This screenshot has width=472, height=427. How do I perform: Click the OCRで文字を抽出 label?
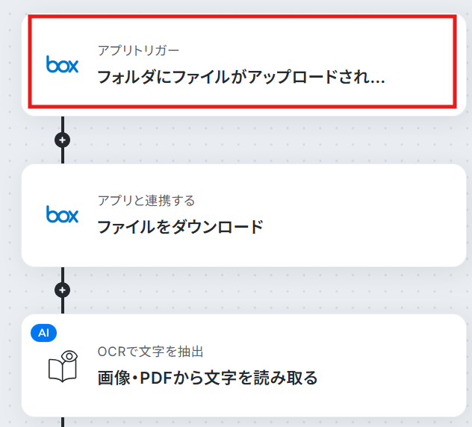[151, 352]
